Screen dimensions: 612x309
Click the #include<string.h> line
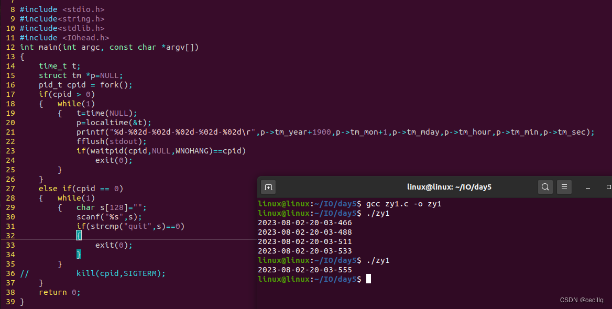tap(62, 19)
